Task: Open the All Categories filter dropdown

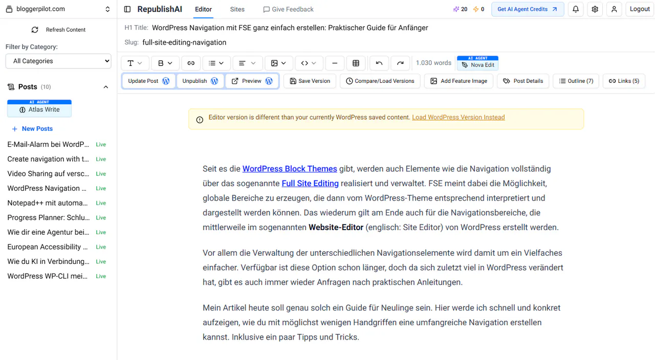Action: coord(58,61)
